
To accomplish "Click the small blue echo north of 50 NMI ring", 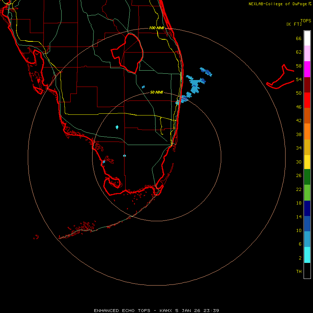I will (x=143, y=87).
